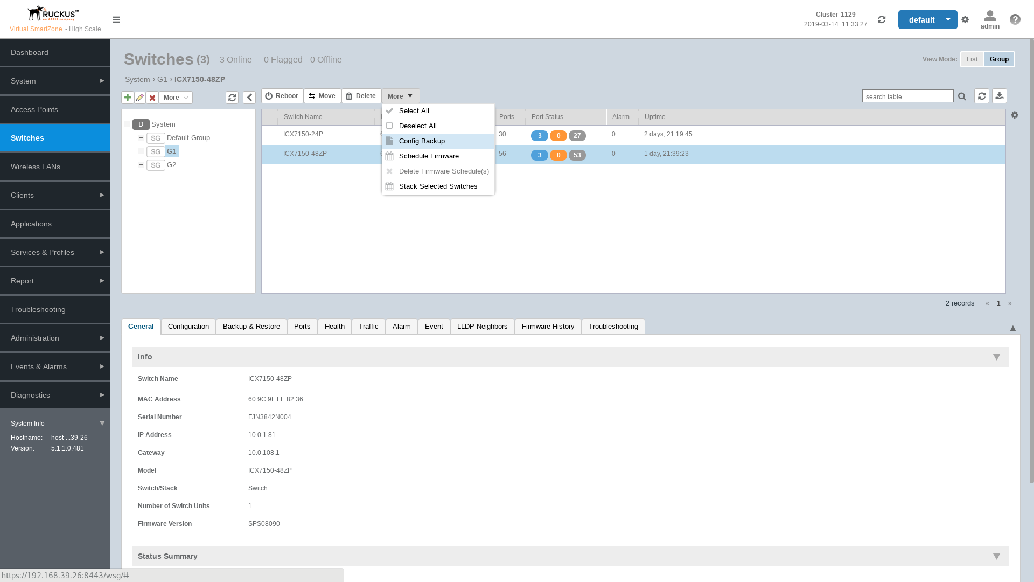The image size is (1034, 582).
Task: Refresh the switch group tree
Action: tap(232, 98)
